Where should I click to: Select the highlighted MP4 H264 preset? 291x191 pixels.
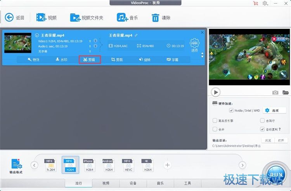pyautogui.click(x=70, y=165)
